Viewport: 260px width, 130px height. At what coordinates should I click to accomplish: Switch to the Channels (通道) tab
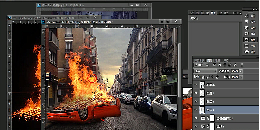click(x=218, y=60)
